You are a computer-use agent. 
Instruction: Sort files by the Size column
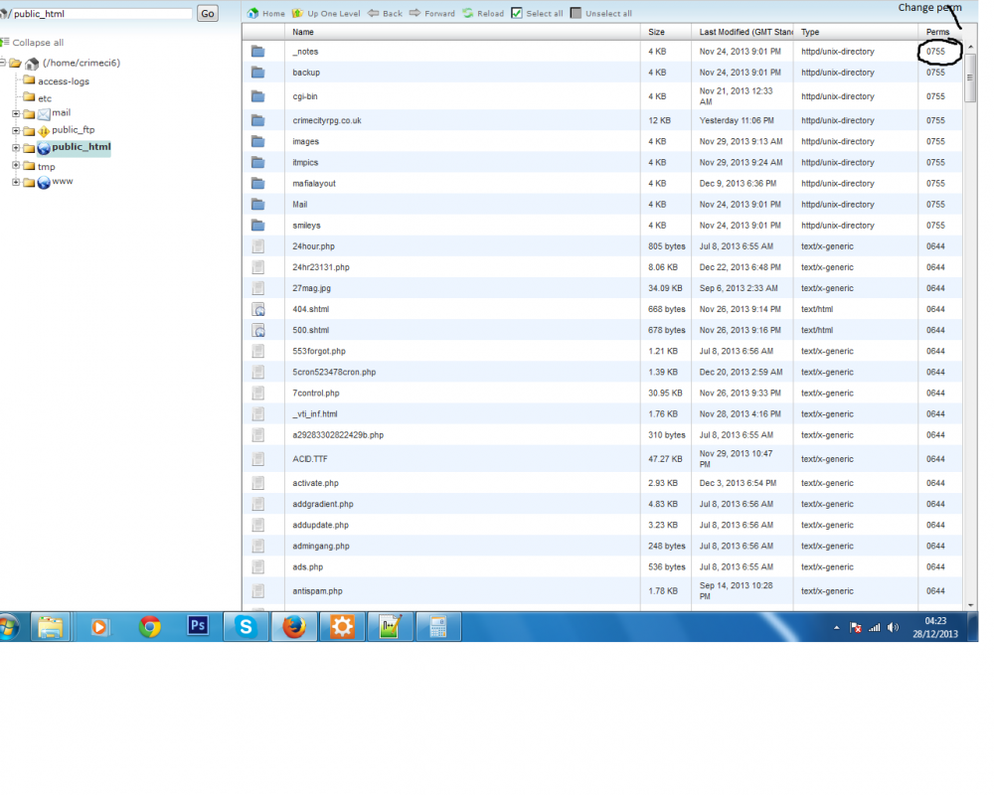point(657,33)
